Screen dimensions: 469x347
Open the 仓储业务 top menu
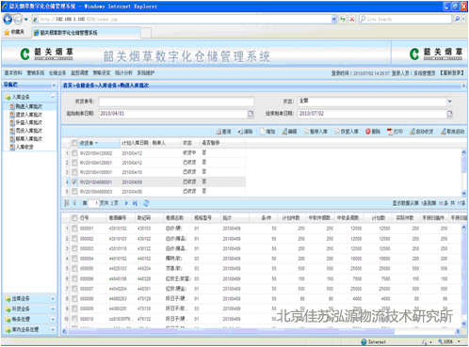click(57, 72)
